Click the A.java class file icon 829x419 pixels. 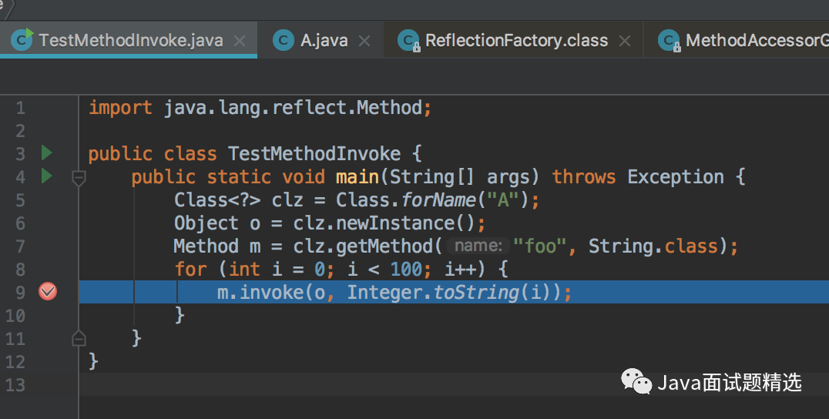click(x=284, y=40)
